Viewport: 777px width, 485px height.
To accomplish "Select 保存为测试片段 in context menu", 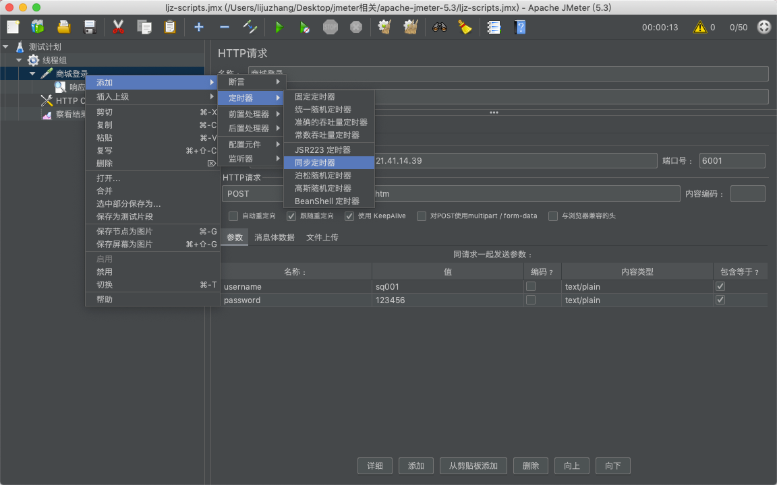I will coord(152,217).
